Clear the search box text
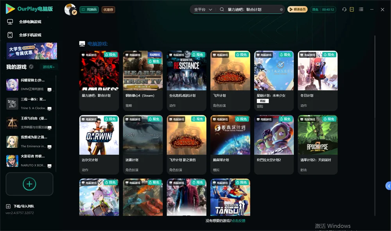391x231 pixels. click(x=281, y=10)
